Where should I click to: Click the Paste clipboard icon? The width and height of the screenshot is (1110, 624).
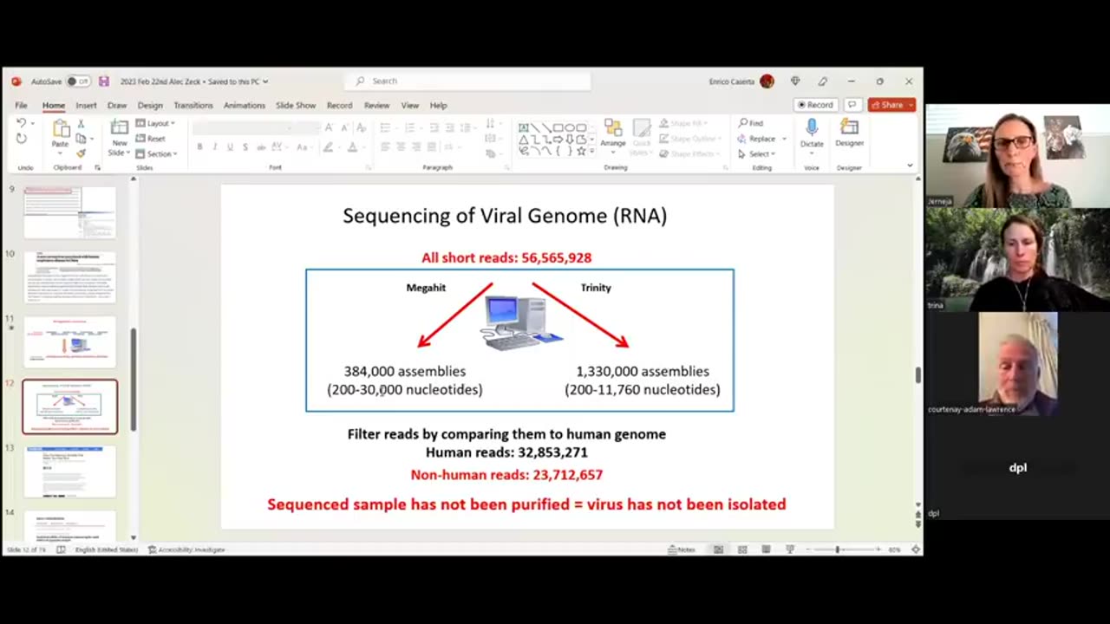coord(61,130)
